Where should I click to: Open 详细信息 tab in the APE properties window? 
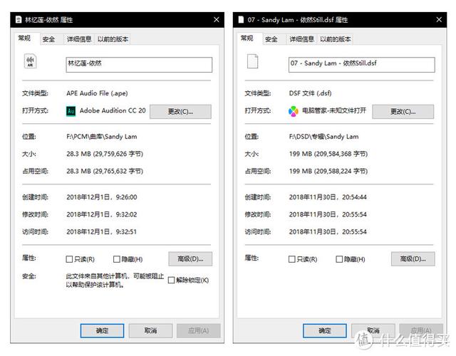[x=79, y=39]
